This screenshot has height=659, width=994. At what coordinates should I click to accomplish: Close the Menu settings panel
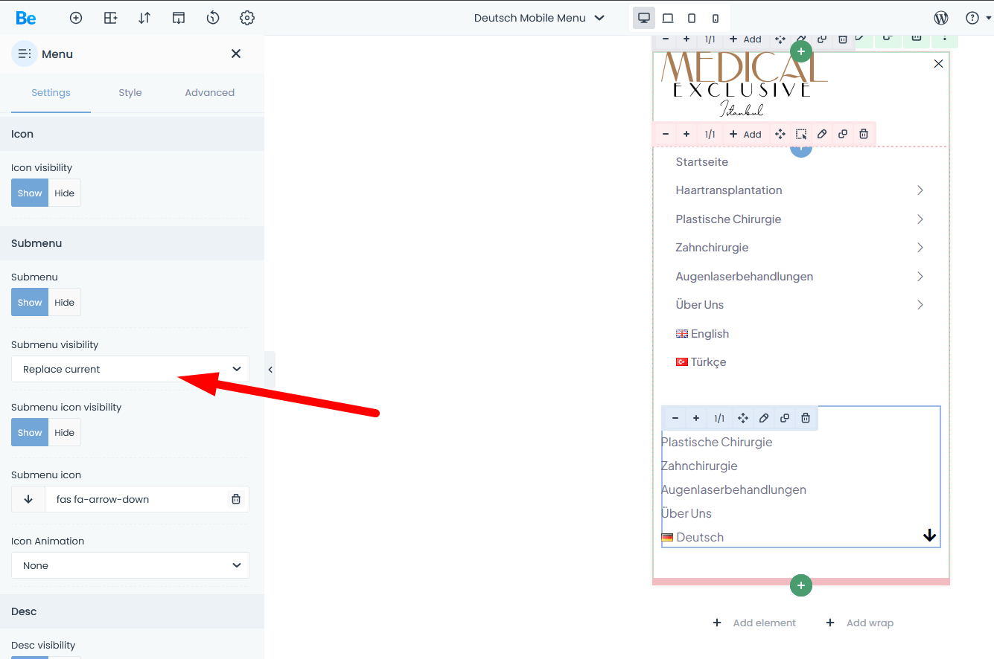click(236, 54)
